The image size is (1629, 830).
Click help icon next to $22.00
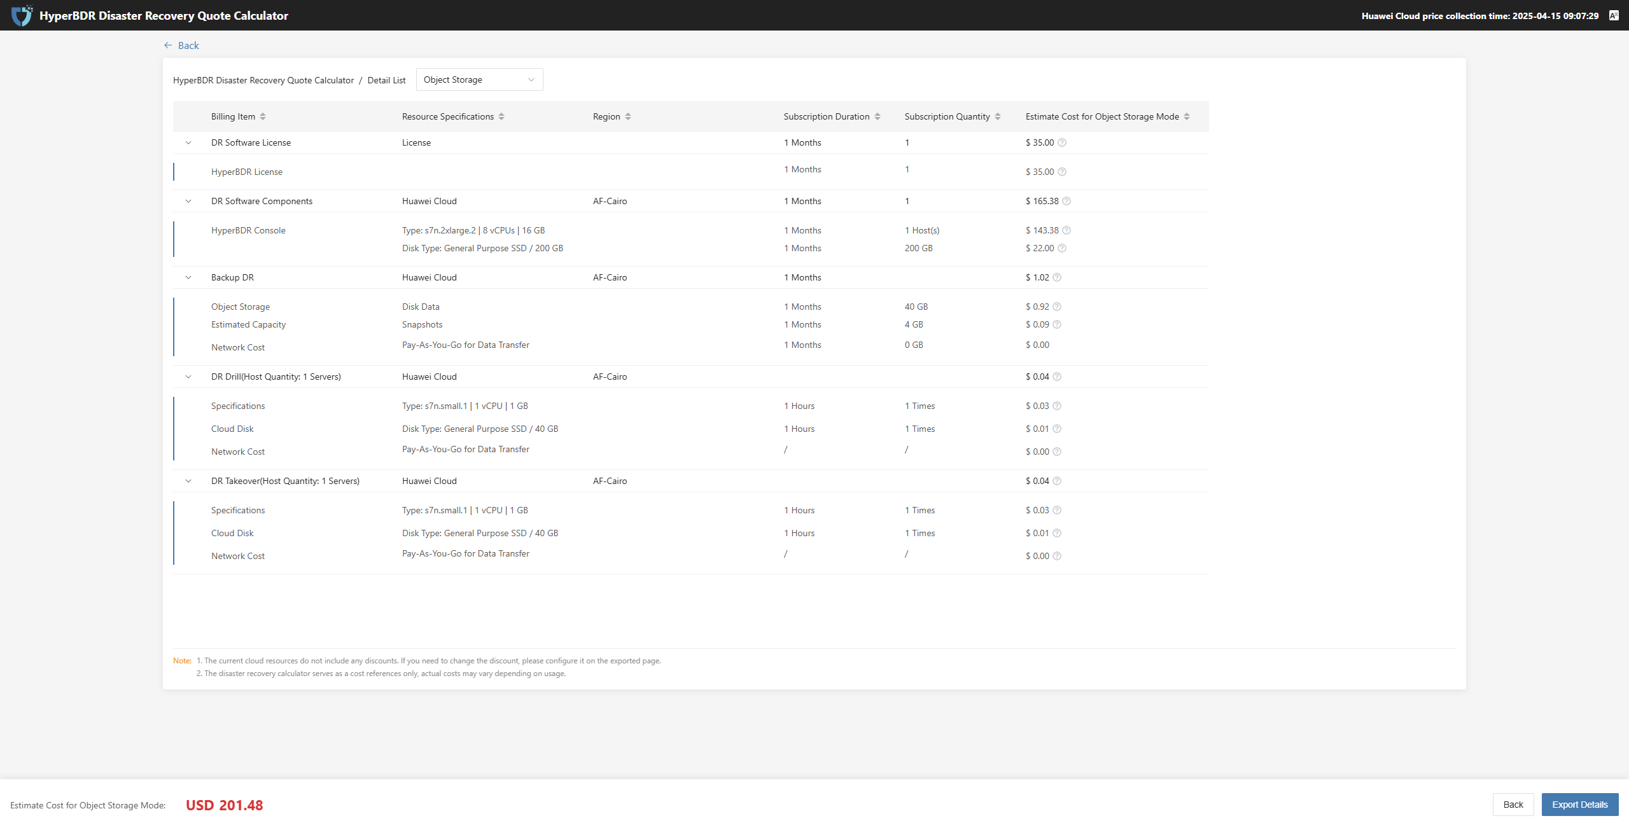[1061, 248]
